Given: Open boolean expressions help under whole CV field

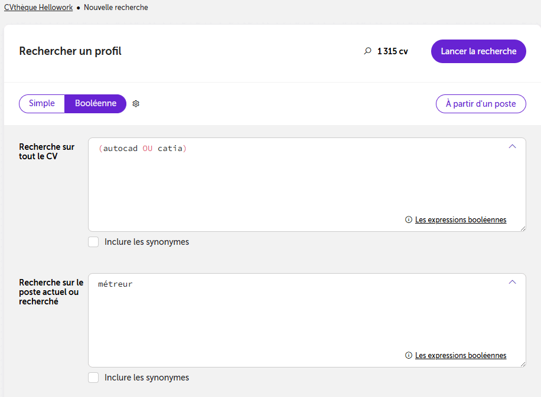Looking at the screenshot, I should click(x=461, y=219).
